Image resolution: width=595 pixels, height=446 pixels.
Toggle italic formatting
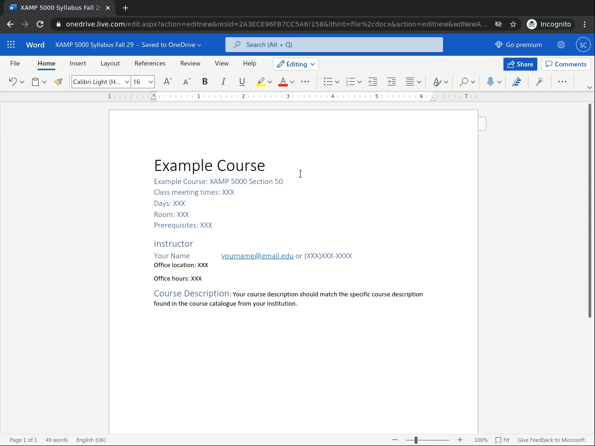point(223,82)
